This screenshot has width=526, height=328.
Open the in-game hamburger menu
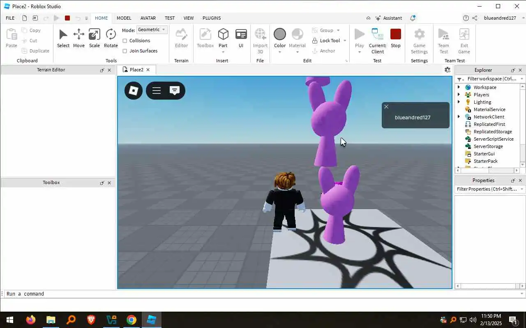[x=157, y=91]
